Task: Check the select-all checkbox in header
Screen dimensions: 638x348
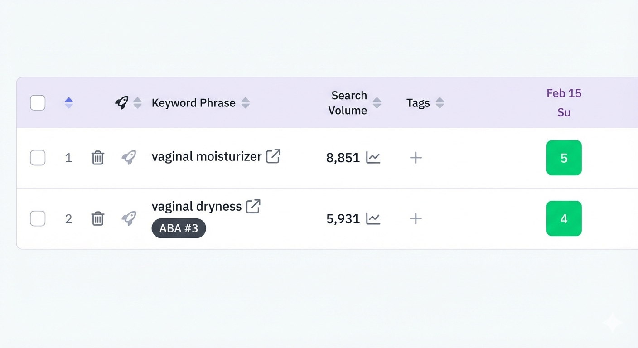Action: (x=38, y=103)
